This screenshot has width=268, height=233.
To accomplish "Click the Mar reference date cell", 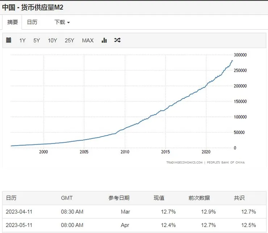I will [125, 212].
